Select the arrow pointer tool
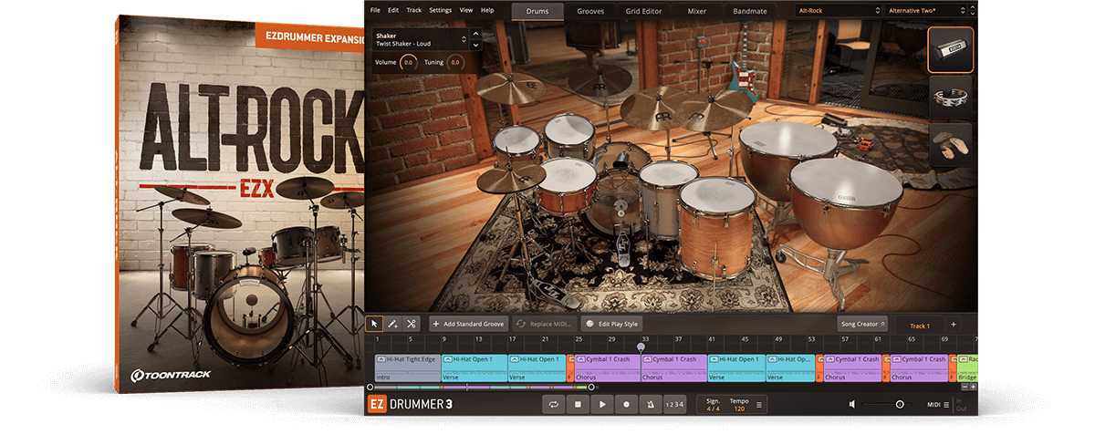Viewport: 1095px width, 445px height. (374, 324)
